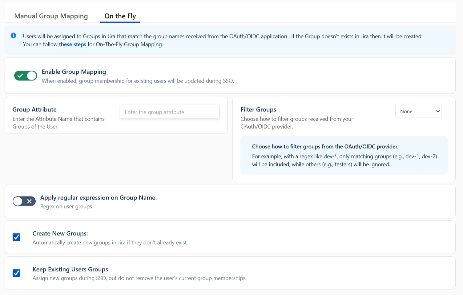Image resolution: width=463 pixels, height=295 pixels.
Task: Click the "Enable Group Mapping" label text
Action: click(74, 72)
